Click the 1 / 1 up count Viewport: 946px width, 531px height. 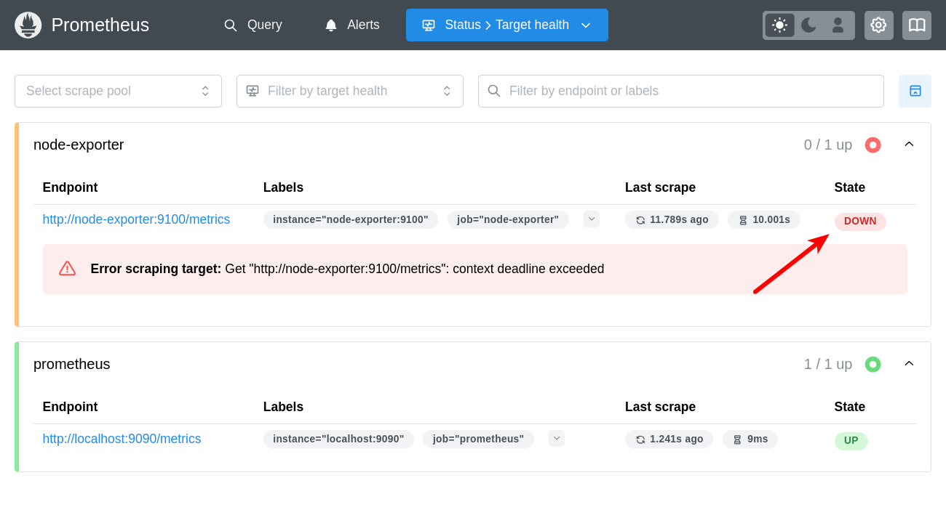[x=828, y=364]
